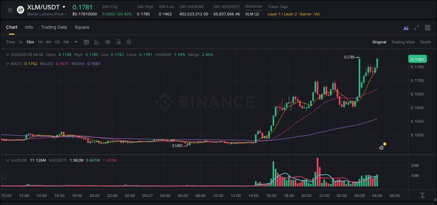Open the Square tab

tap(82, 27)
